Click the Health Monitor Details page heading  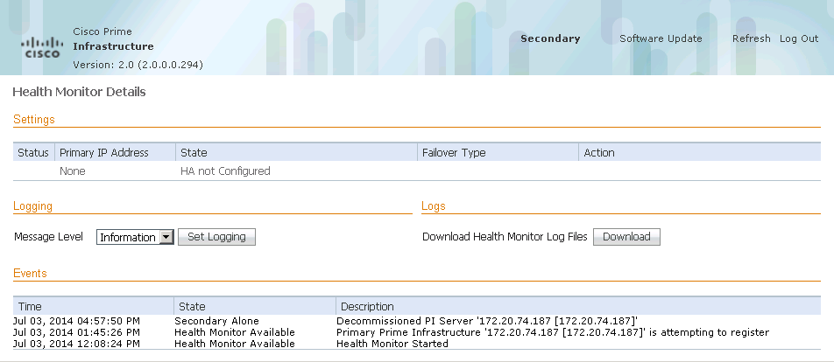pos(79,92)
